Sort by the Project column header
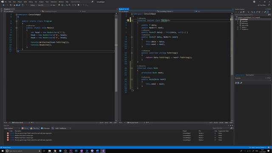 [185, 131]
